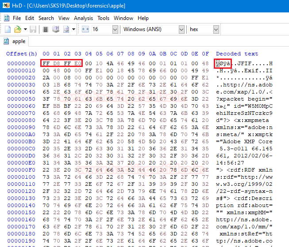
Task: Click decoded text '.H..ÿá..Exif..II'
Action: click(x=244, y=71)
